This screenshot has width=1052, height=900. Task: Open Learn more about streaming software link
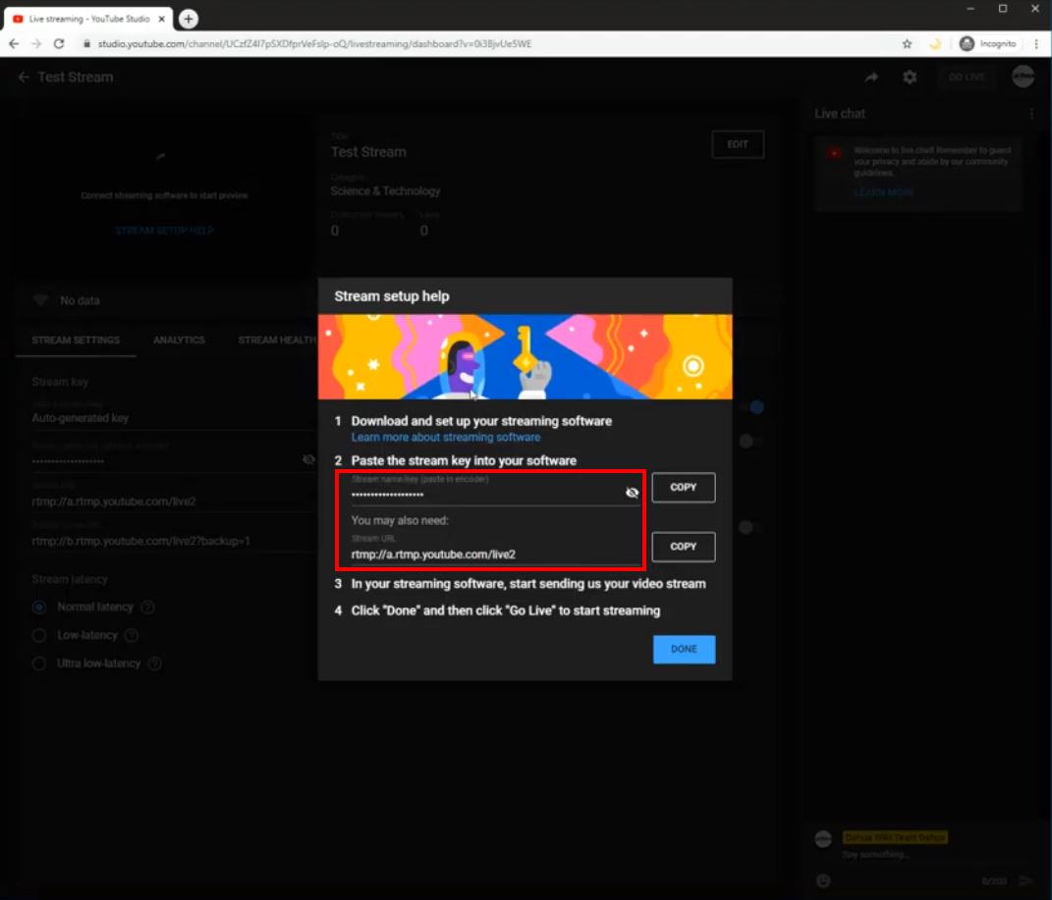pos(446,437)
